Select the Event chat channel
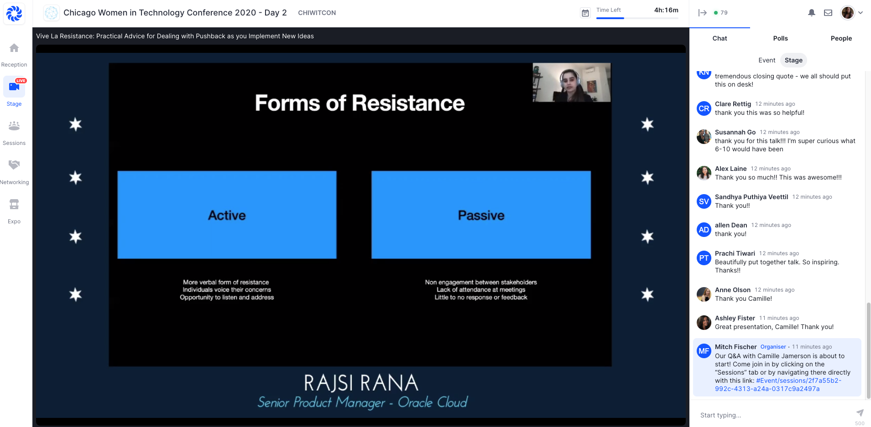 pos(767,60)
